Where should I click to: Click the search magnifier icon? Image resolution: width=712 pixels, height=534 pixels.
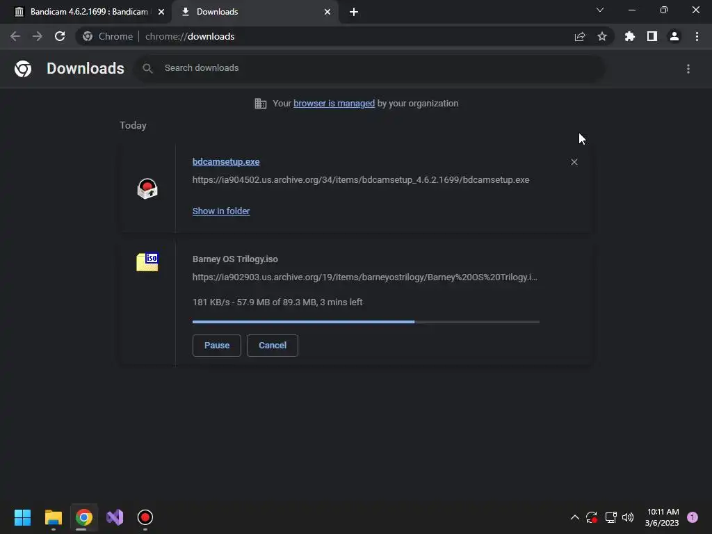[x=147, y=69]
